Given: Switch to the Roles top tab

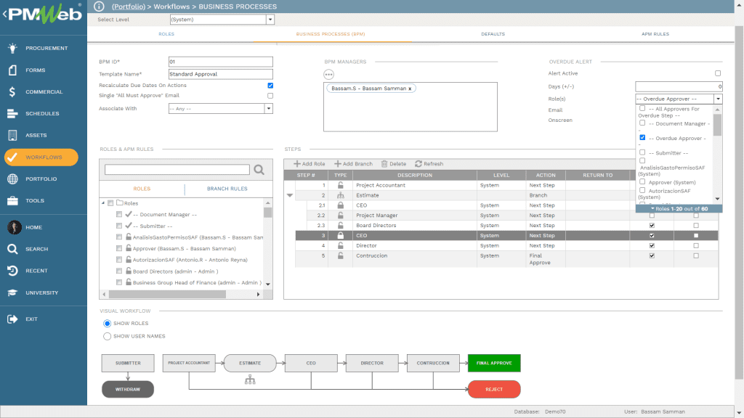Looking at the screenshot, I should pos(166,34).
